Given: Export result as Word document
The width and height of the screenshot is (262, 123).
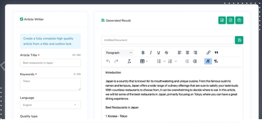Looking at the screenshot, I should click(x=222, y=20).
